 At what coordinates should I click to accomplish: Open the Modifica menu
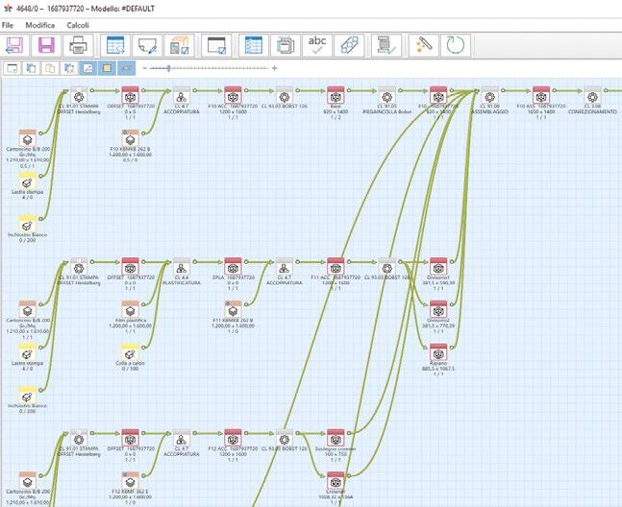(x=40, y=25)
